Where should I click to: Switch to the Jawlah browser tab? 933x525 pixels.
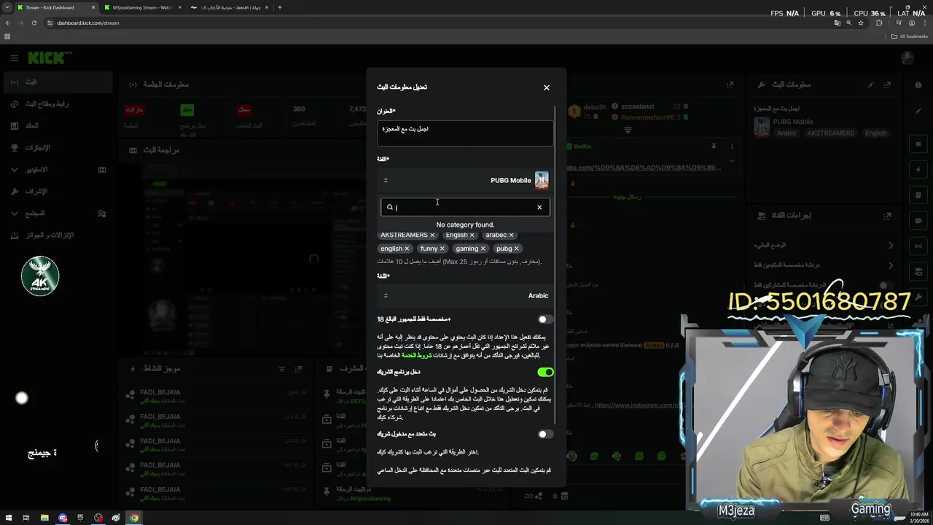coord(229,7)
